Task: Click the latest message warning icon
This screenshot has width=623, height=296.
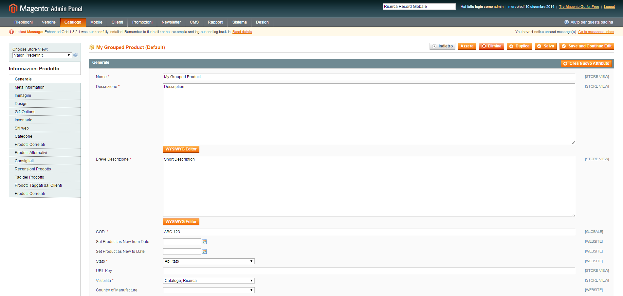Action: pos(11,32)
